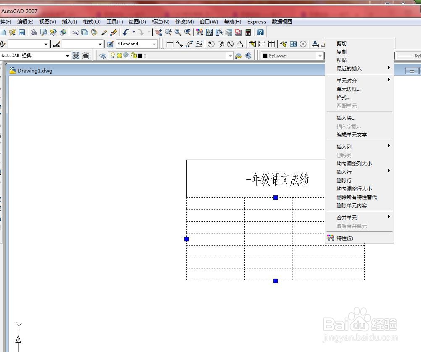Open Tool Palettes window icon

[x=219, y=32]
